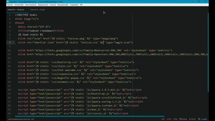
Task: Click 'js/jquery.easing.1.3.js' on line 23
Action: point(104,102)
